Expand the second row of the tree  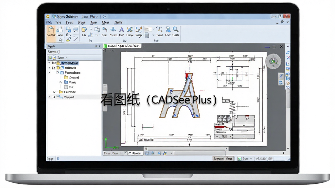point(49,68)
